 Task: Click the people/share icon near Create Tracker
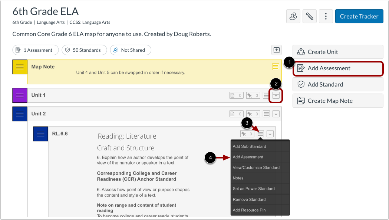coord(293,16)
